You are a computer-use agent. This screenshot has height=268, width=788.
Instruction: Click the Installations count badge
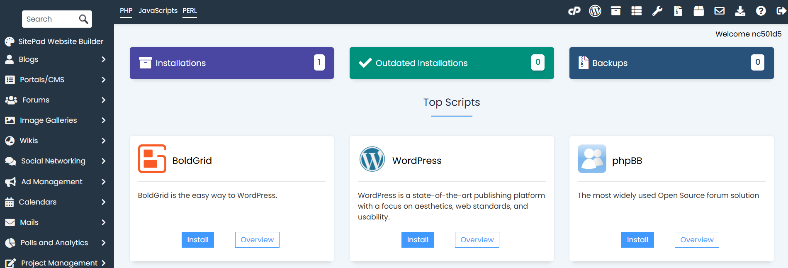tap(319, 62)
